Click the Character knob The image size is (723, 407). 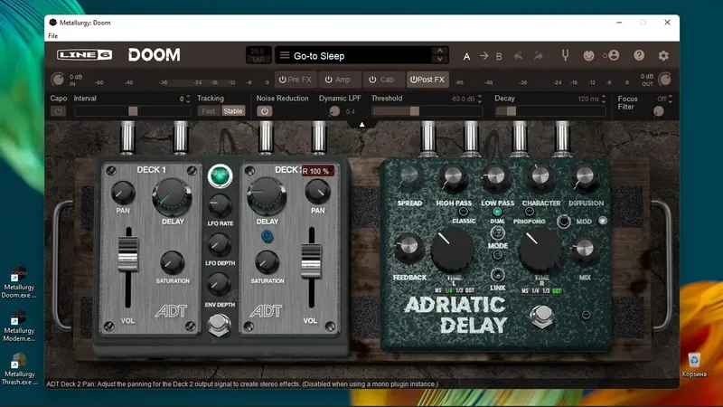tap(540, 177)
